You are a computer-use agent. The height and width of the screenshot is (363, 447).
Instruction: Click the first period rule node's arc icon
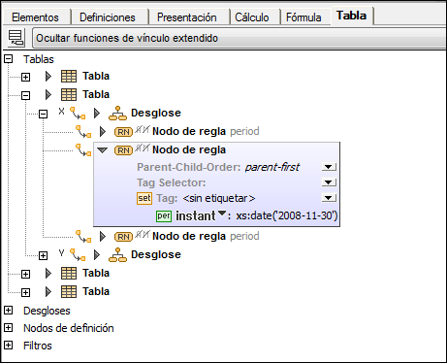point(83,131)
